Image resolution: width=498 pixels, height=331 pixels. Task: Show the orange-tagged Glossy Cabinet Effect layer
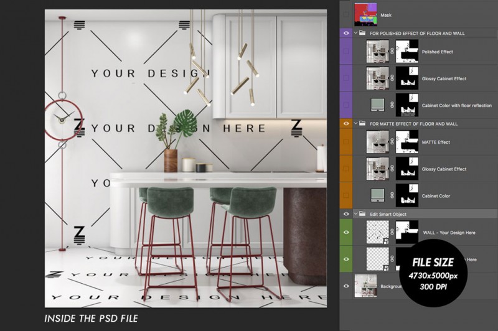(x=346, y=169)
